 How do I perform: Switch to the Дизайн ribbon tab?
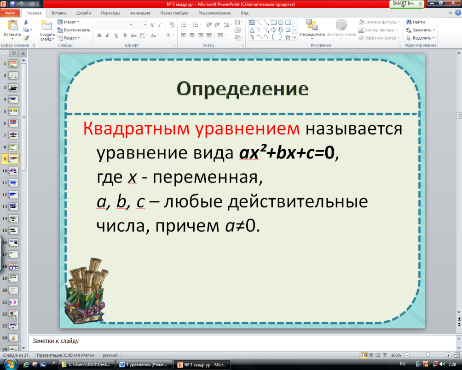84,13
